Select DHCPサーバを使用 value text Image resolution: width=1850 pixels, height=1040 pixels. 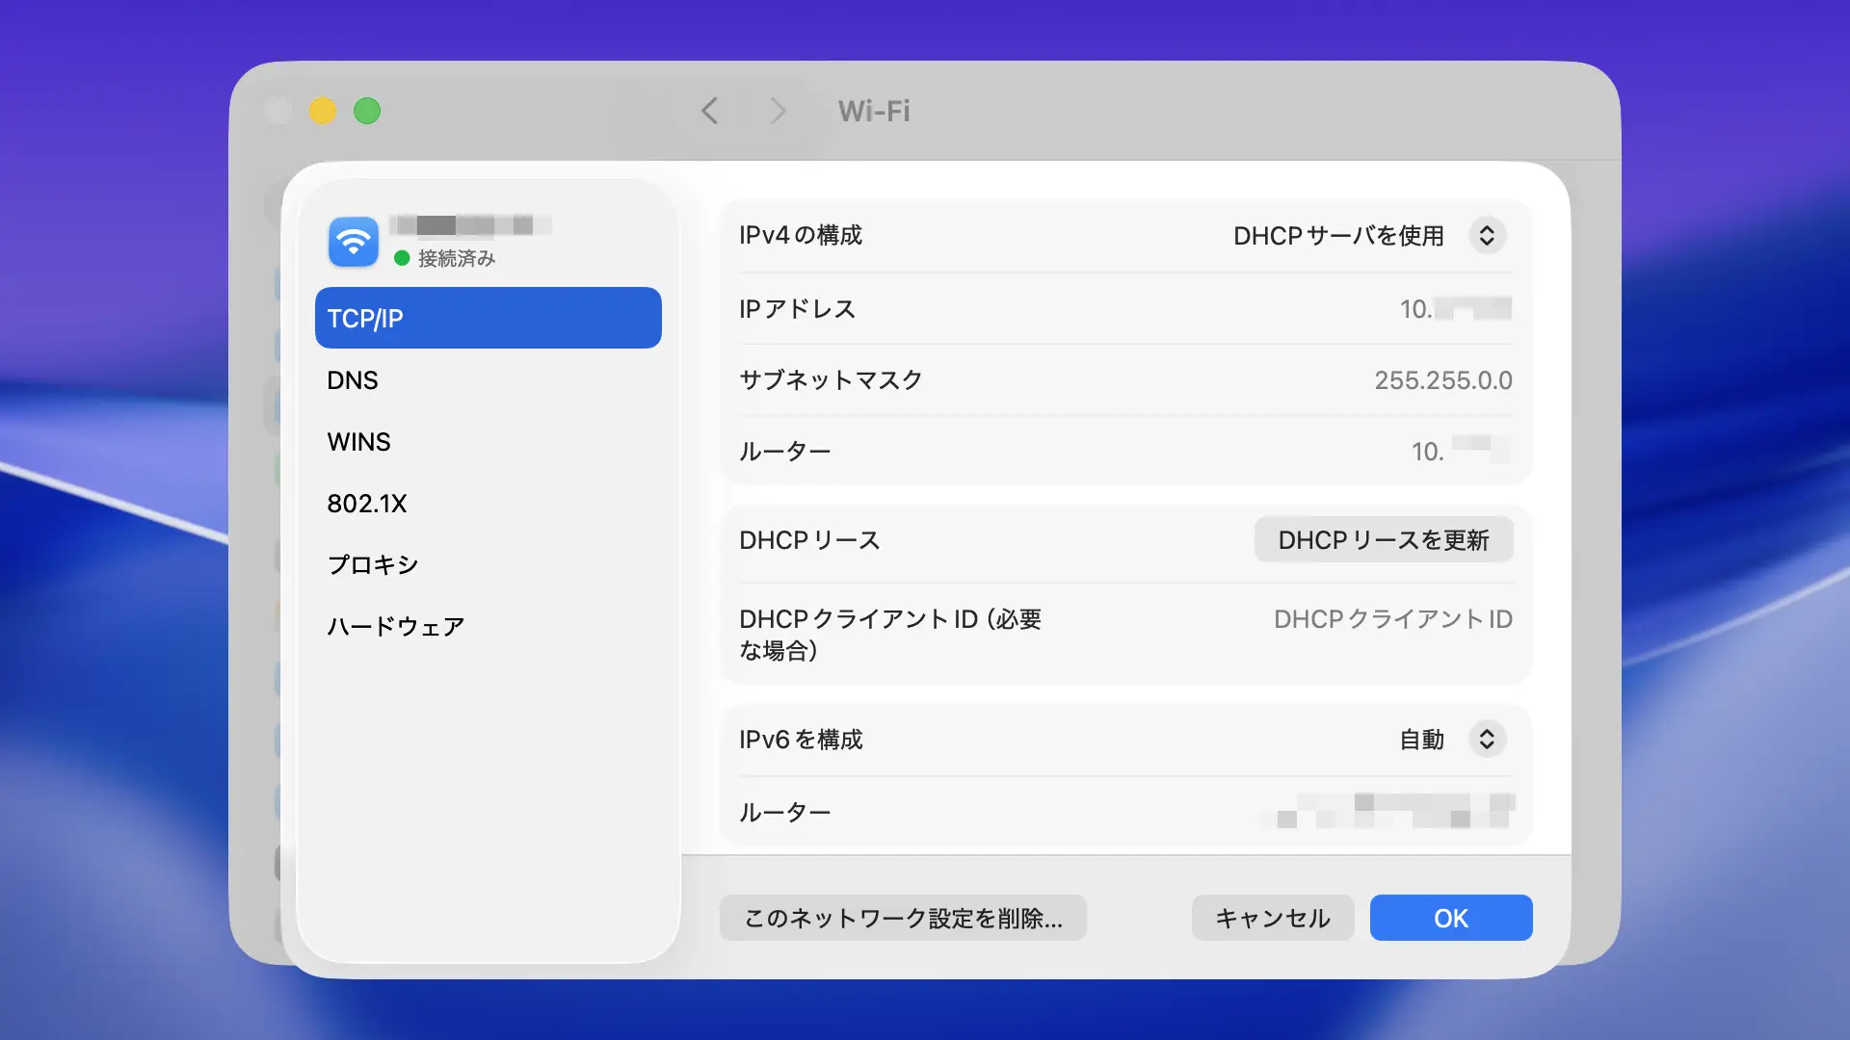tap(1338, 236)
